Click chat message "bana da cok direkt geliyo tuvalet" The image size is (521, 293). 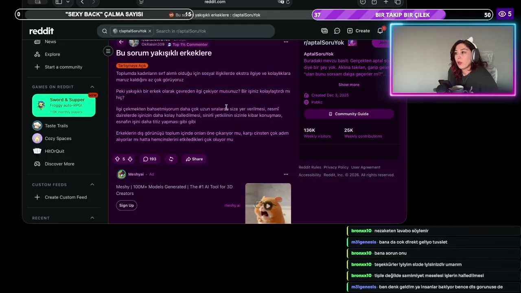413,242
